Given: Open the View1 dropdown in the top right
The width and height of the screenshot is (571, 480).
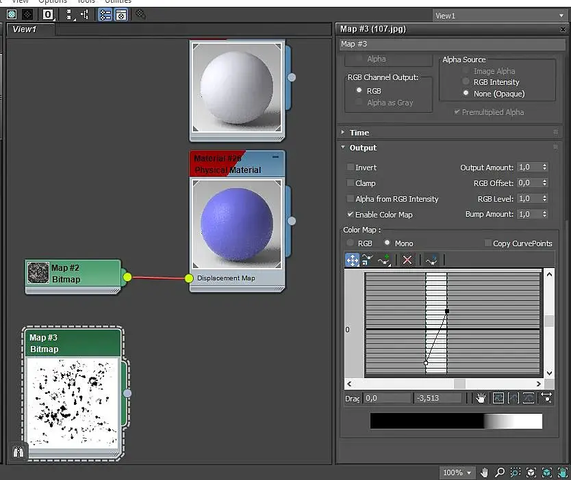Looking at the screenshot, I should (x=498, y=16).
